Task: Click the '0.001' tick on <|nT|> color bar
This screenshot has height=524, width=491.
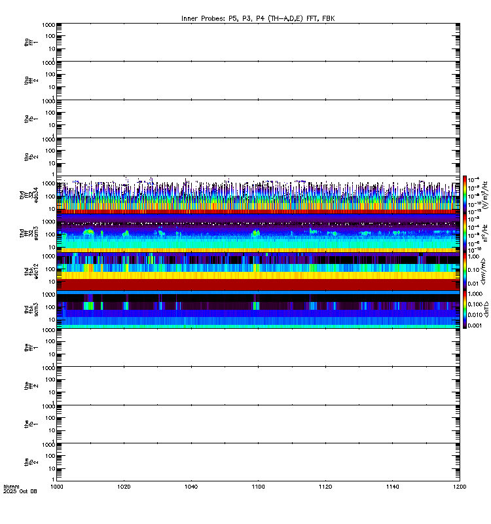Action: click(x=475, y=326)
